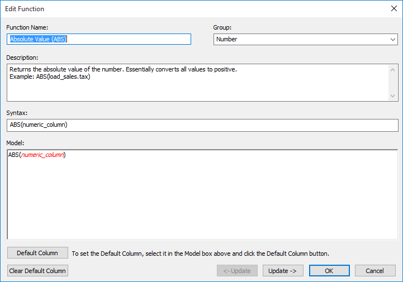Click the 'Update ->' button

pos(283,271)
